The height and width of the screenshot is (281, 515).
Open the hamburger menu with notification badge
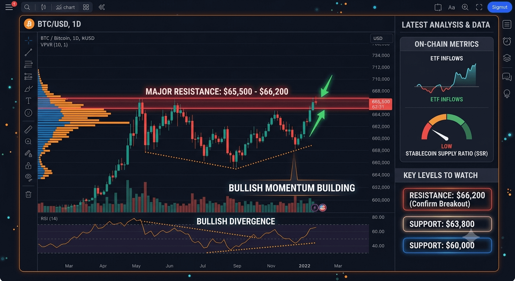click(9, 7)
